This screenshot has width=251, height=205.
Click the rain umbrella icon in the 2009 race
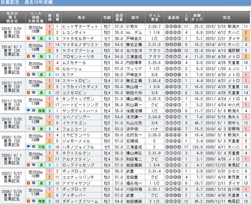click(28, 147)
